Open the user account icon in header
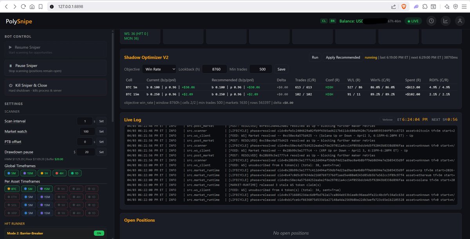This screenshot has height=239, width=470. click(x=459, y=21)
